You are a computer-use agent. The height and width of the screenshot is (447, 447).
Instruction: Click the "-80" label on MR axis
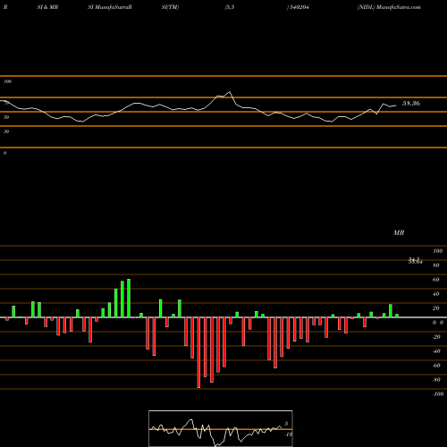pos(436,380)
